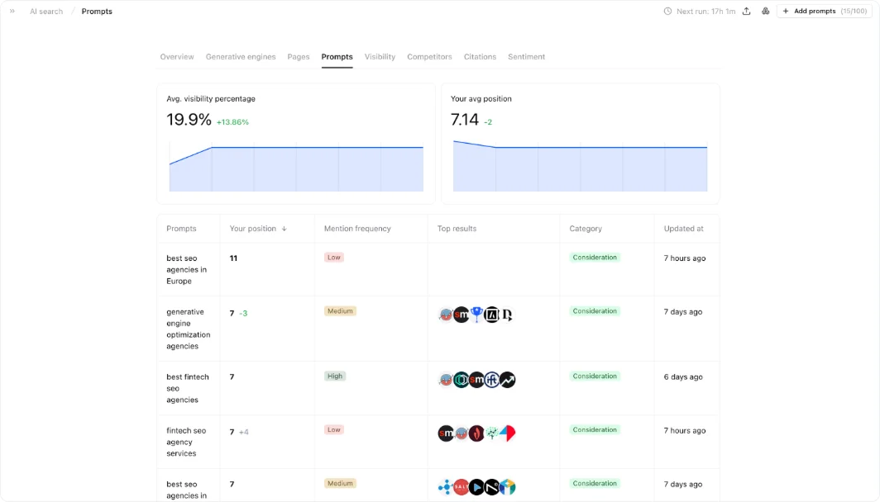Switch to the Overview tab

[177, 57]
